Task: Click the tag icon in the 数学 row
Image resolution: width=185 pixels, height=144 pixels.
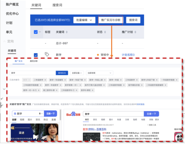Action: click(x=47, y=54)
